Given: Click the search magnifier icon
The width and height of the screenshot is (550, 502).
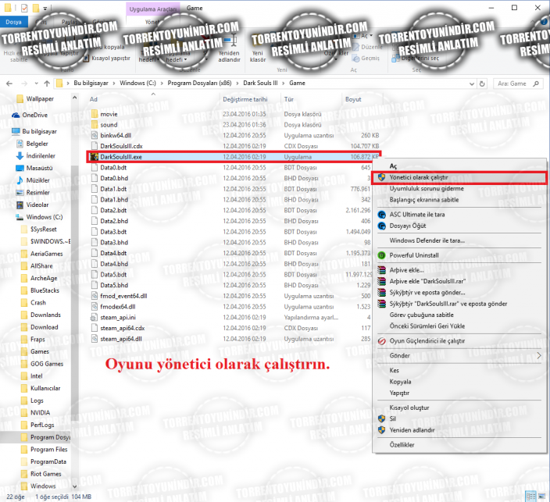Looking at the screenshot, I should (x=536, y=84).
